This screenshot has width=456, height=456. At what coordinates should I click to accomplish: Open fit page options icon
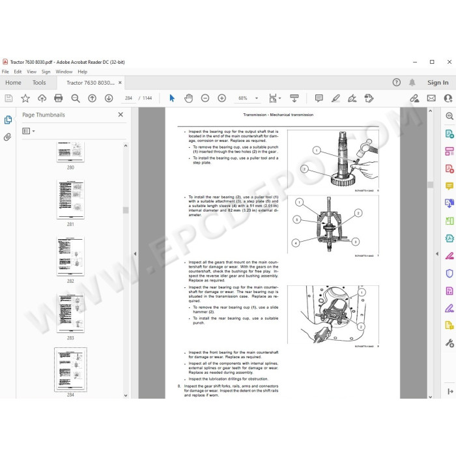(x=273, y=98)
